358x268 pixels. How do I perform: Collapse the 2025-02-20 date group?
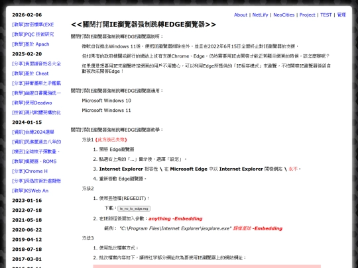pos(27,54)
